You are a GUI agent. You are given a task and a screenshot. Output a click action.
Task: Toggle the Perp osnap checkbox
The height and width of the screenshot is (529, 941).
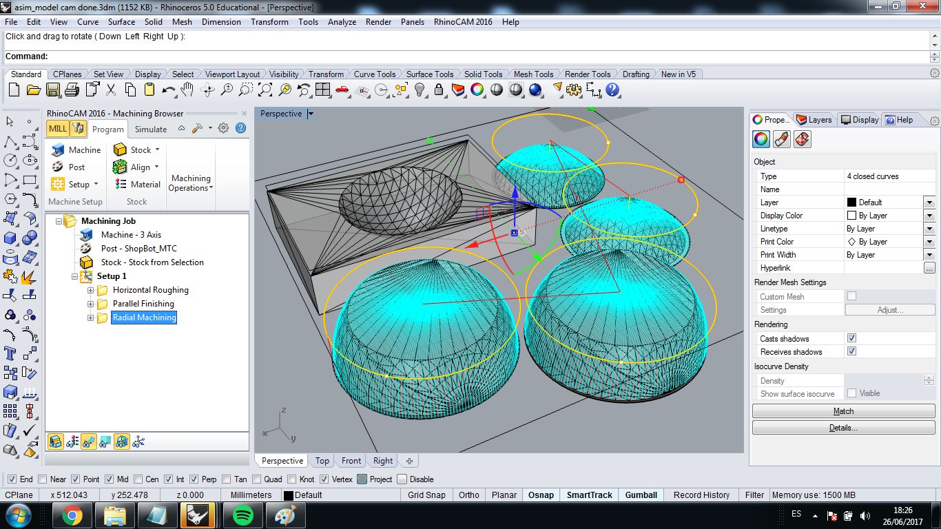click(194, 479)
